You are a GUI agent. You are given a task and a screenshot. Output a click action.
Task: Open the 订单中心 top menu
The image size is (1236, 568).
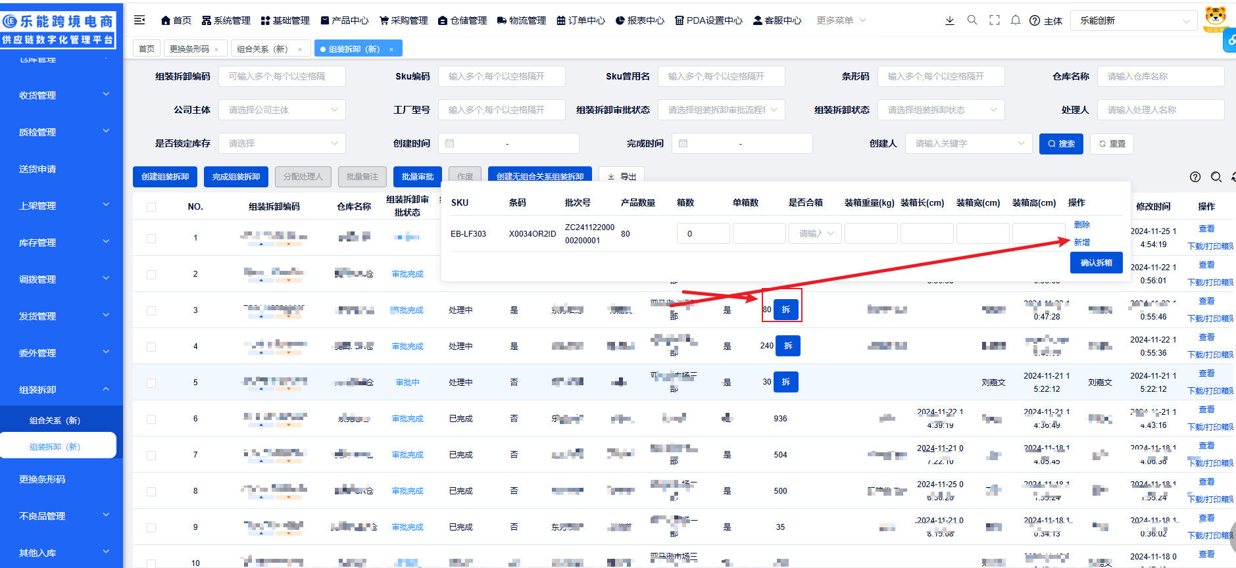coord(581,20)
